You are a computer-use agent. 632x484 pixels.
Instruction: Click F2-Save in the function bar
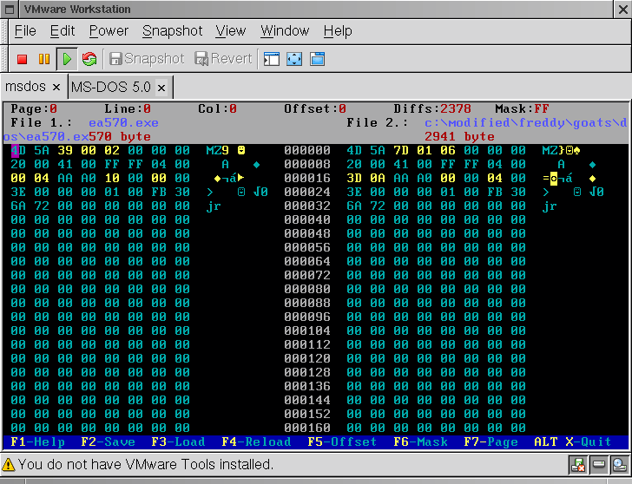(x=108, y=441)
